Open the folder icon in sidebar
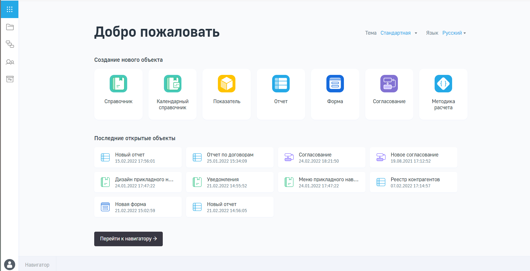 [10, 27]
